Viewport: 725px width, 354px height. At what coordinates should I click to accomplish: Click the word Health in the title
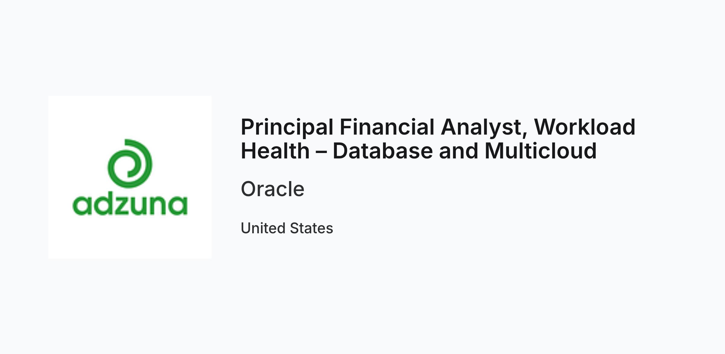pyautogui.click(x=275, y=151)
